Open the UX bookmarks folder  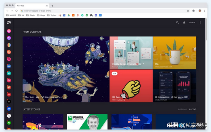tap(21, 15)
